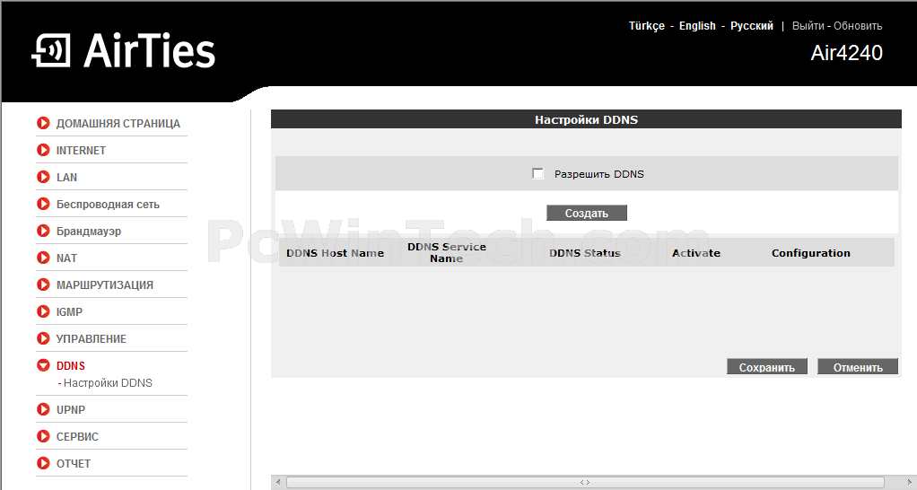The height and width of the screenshot is (490, 917).
Task: Enable the Разрешить DDNS checkbox
Action: (537, 174)
